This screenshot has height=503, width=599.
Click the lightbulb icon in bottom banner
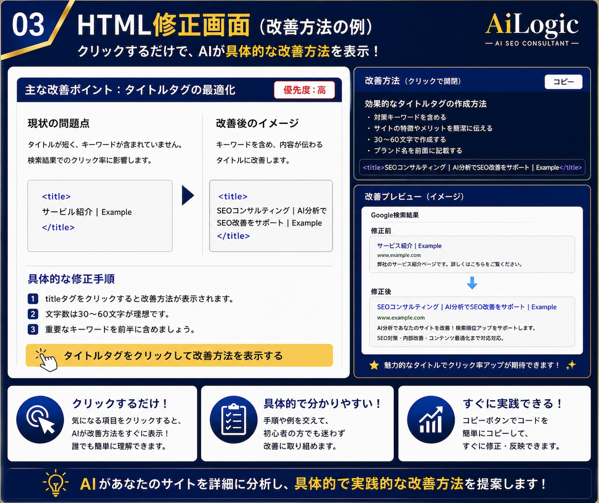click(x=55, y=483)
